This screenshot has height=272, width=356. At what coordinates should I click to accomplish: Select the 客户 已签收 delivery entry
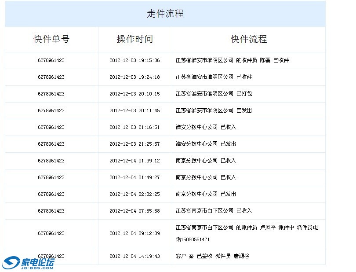pyautogui.click(x=212, y=256)
